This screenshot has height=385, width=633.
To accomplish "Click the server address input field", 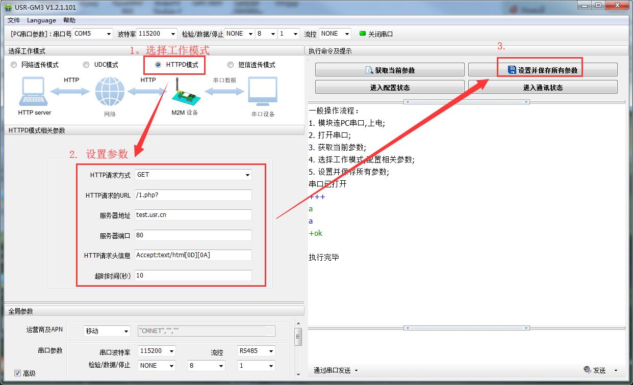I will tap(193, 215).
